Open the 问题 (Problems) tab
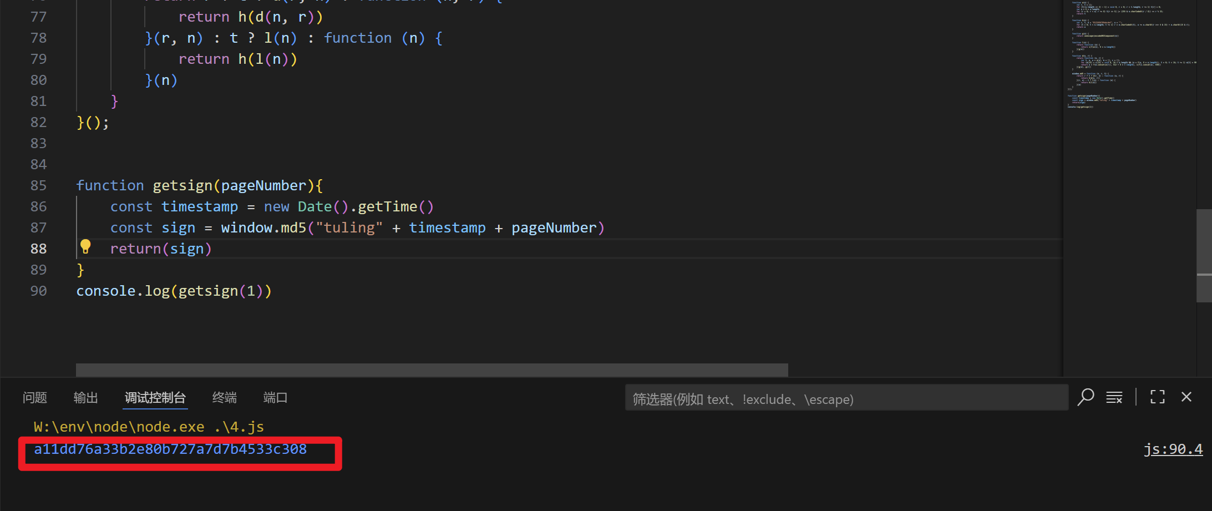Screen dimensions: 1212x511 click(35, 398)
